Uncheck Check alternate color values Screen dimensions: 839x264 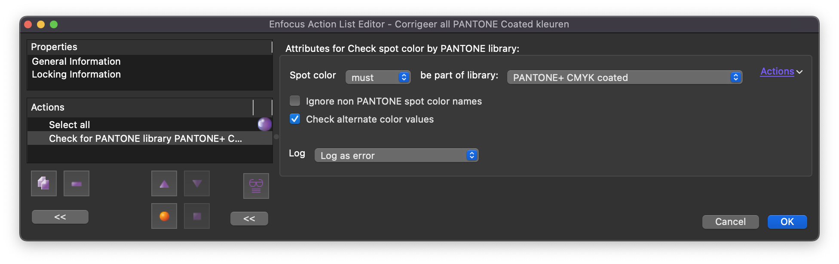(295, 119)
